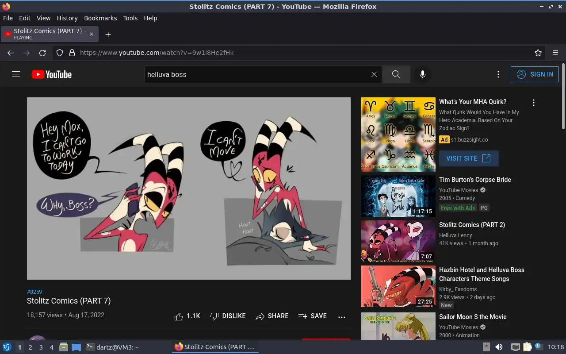Image resolution: width=566 pixels, height=354 pixels.
Task: Open the clipboard tray icon
Action: click(527, 347)
